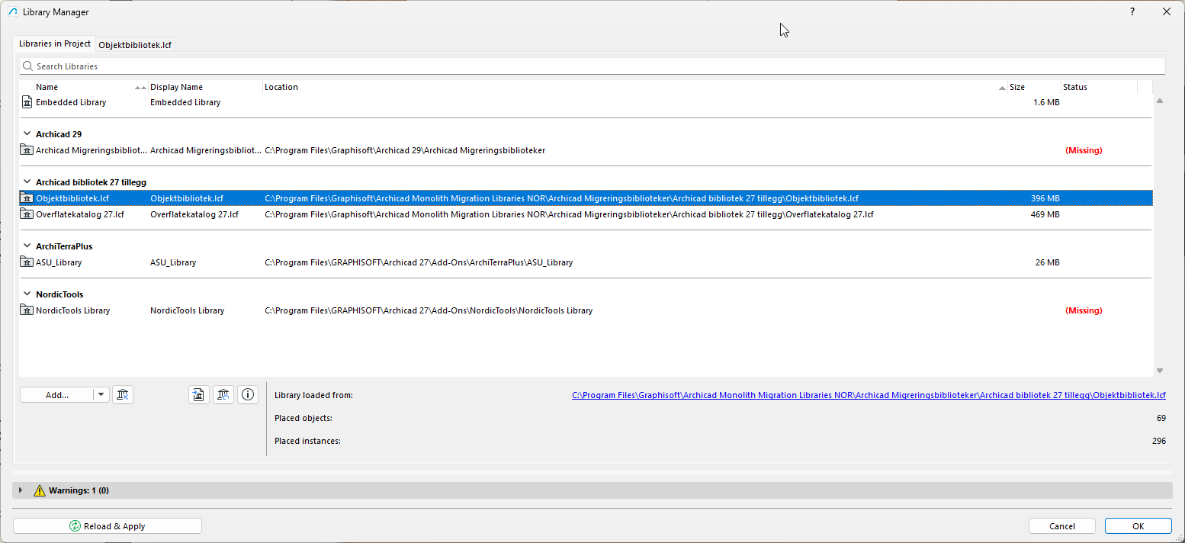Click the help question mark in title bar
The height and width of the screenshot is (543, 1185).
click(1132, 11)
